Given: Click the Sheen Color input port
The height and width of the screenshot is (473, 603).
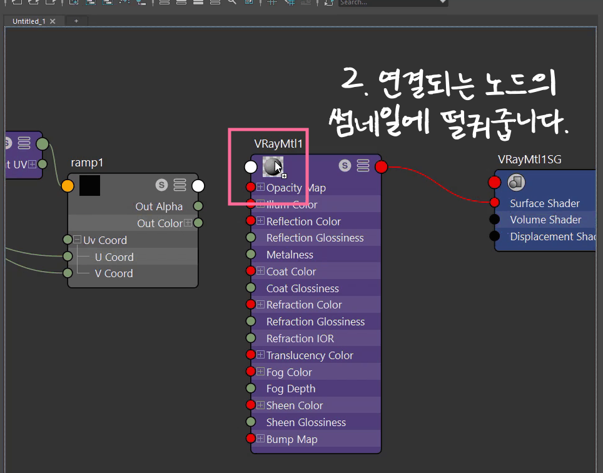Looking at the screenshot, I should [x=251, y=405].
